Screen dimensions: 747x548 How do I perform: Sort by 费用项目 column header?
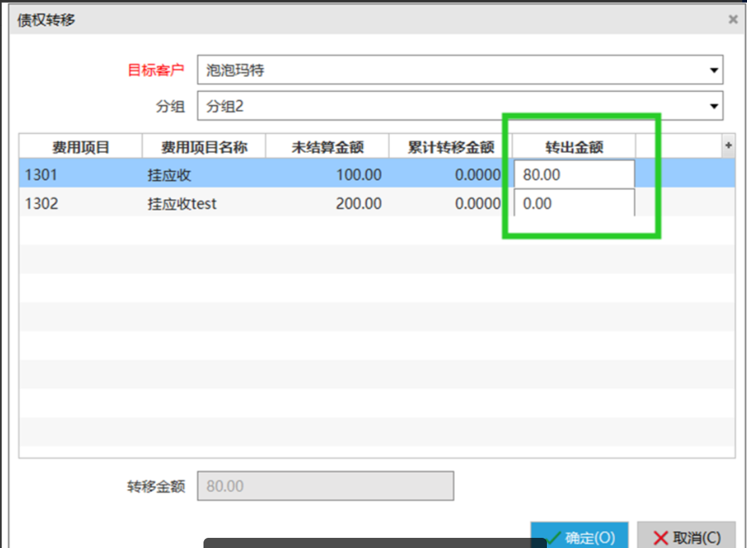pos(80,147)
